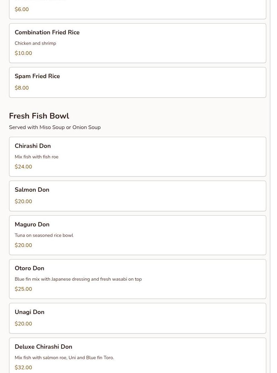Screen dimensions: 277x373
Task: Click the $32.00 Deluxe Chirashi Don price
Action: 23,368
